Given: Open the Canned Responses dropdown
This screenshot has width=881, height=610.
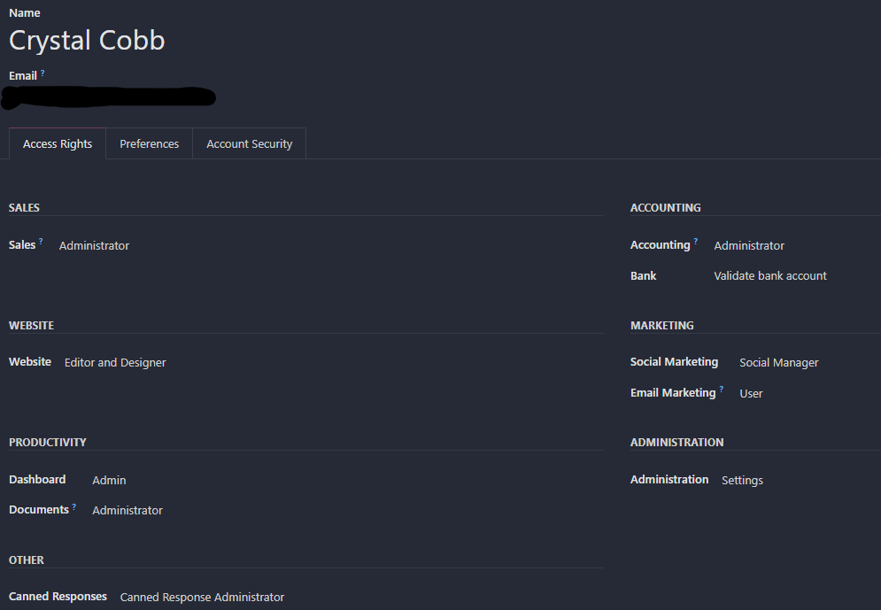Looking at the screenshot, I should [x=202, y=598].
